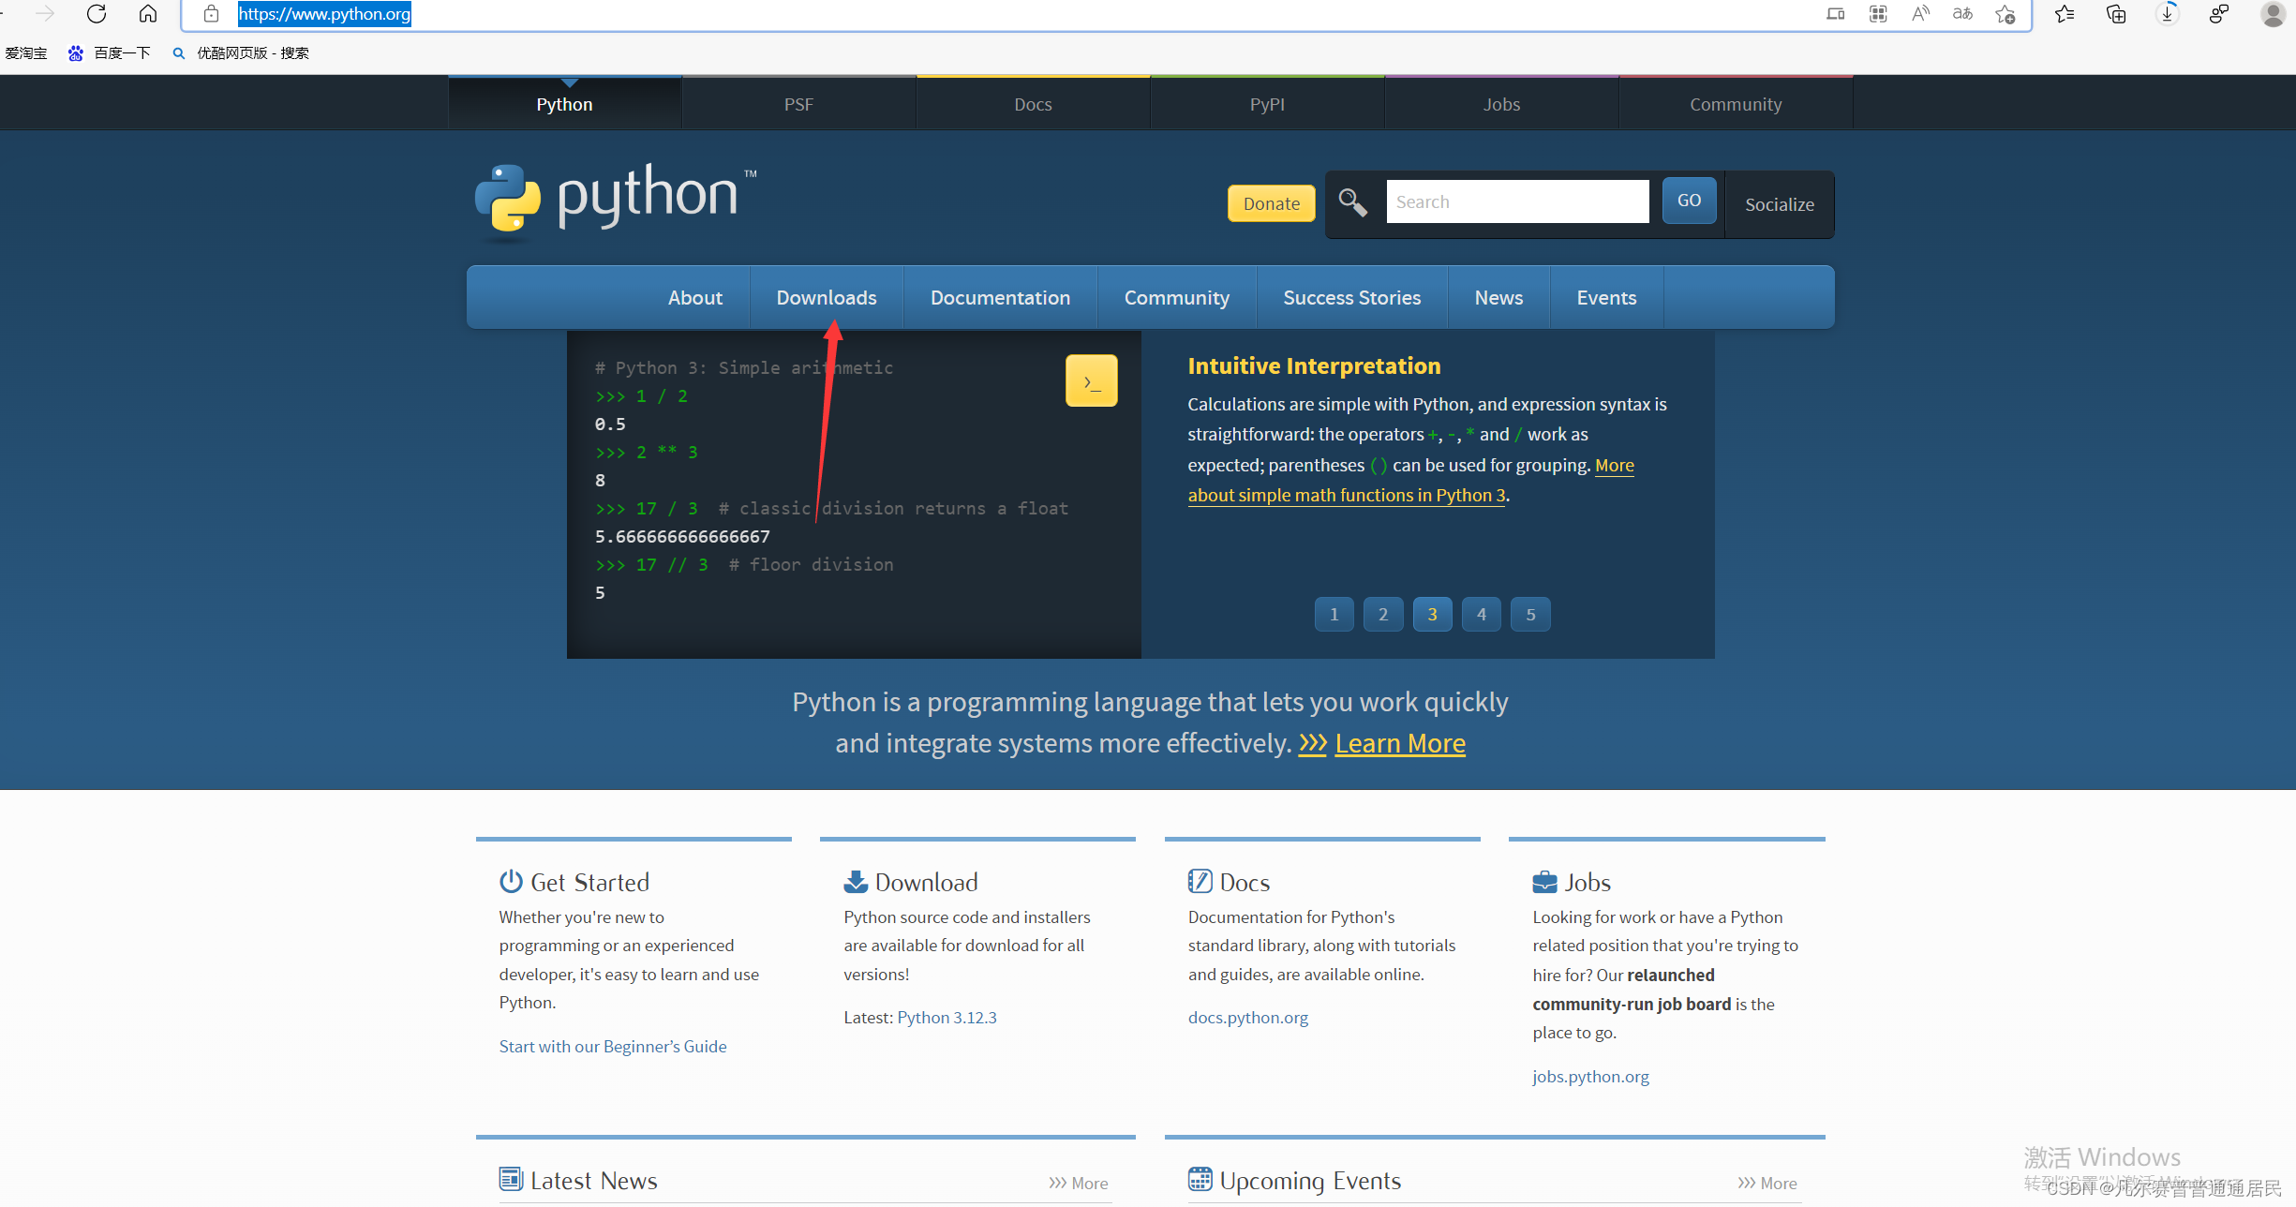The image size is (2296, 1207).
Task: Open the PSF top tab
Action: 798,104
